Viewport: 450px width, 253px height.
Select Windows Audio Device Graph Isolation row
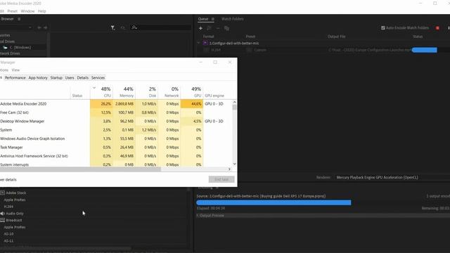[x=116, y=138]
